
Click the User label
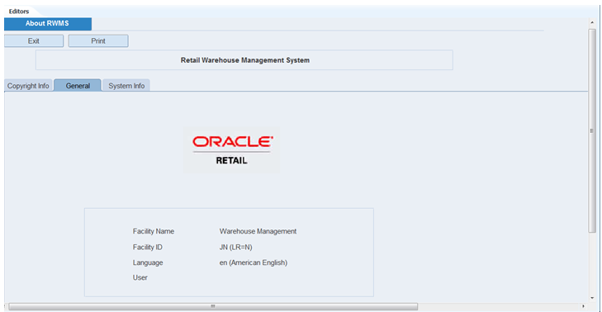(x=140, y=277)
